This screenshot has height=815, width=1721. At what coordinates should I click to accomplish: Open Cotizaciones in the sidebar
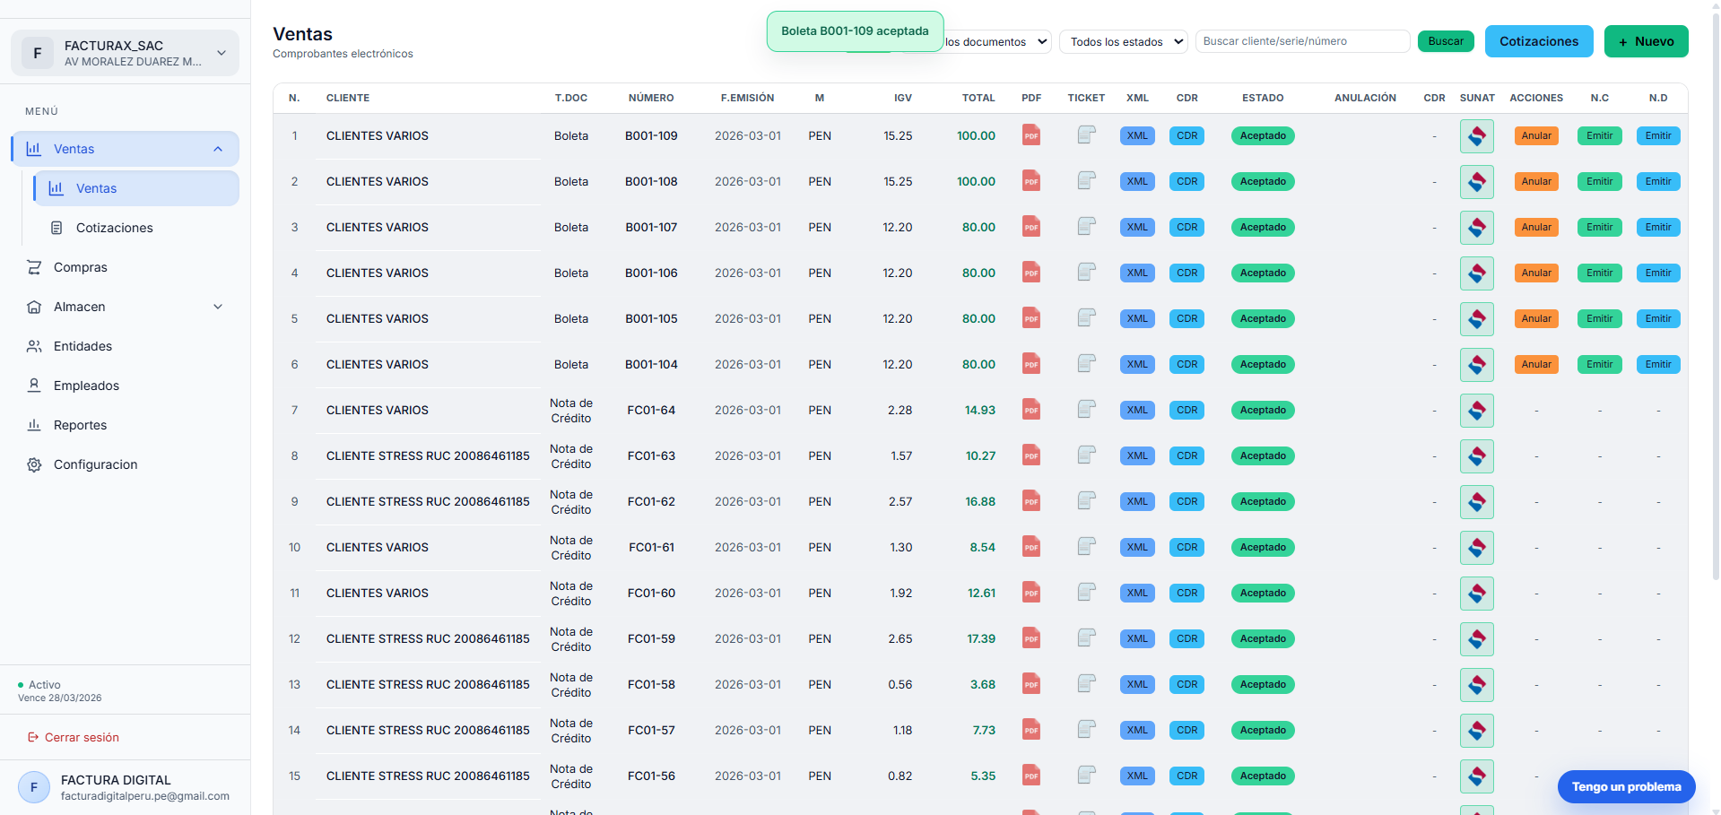tap(114, 228)
